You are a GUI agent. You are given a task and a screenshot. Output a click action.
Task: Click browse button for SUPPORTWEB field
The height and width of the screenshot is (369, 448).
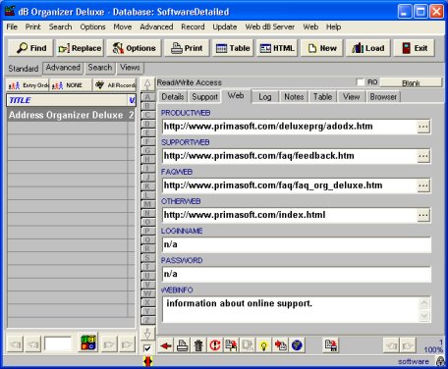pyautogui.click(x=423, y=156)
